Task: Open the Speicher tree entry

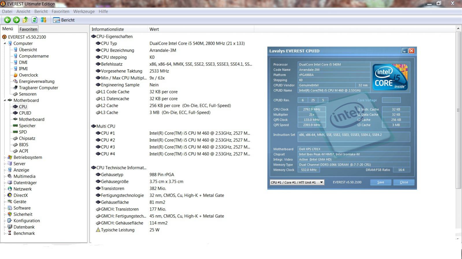Action: point(27,126)
